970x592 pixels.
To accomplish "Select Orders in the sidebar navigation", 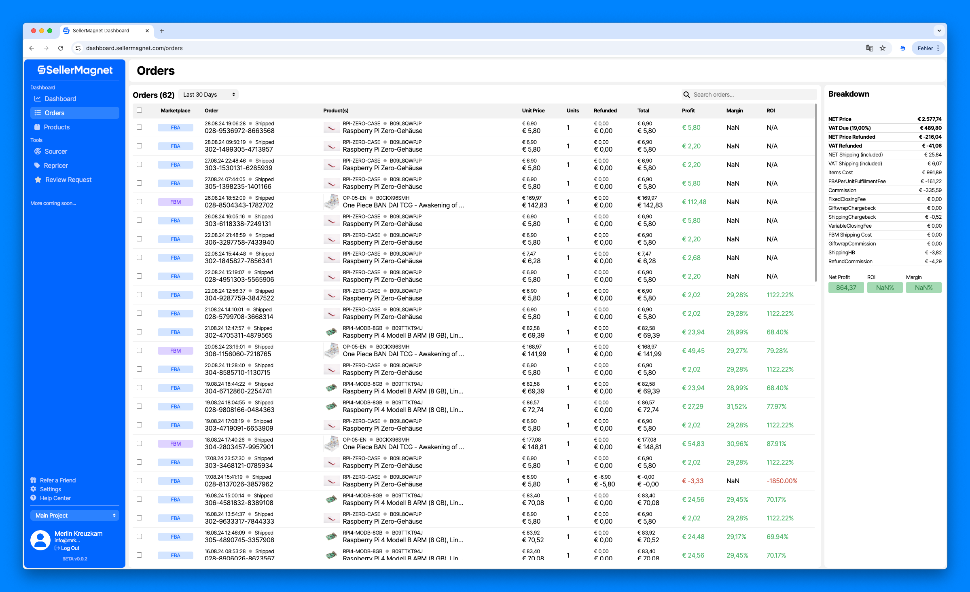I will click(54, 113).
